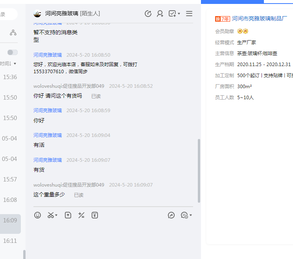Click message 有活
This screenshot has height=259, width=293.
pyautogui.click(x=39, y=145)
